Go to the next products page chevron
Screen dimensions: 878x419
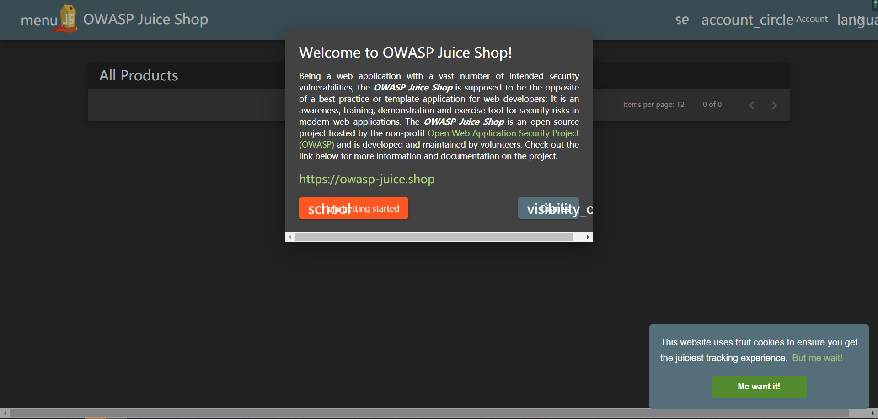[774, 105]
